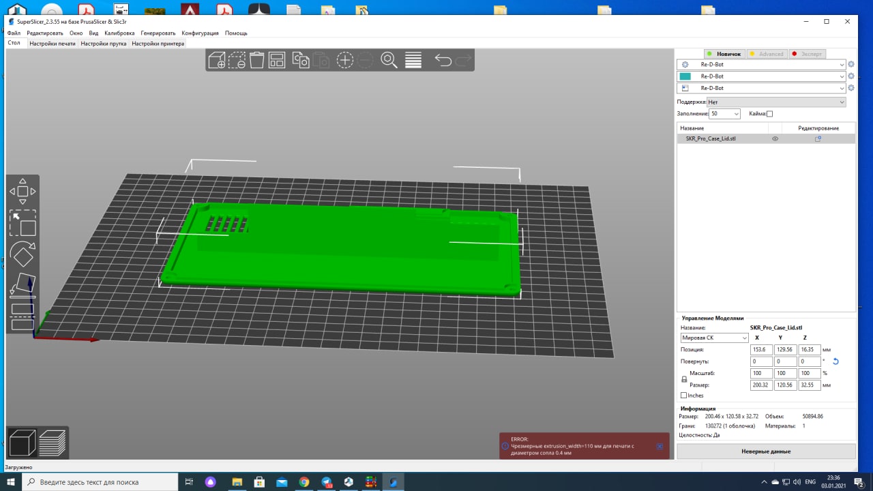Toggle visibility eye for SKR_Pro_Case_Lid.stl
Viewport: 873px width, 491px height.
click(775, 138)
